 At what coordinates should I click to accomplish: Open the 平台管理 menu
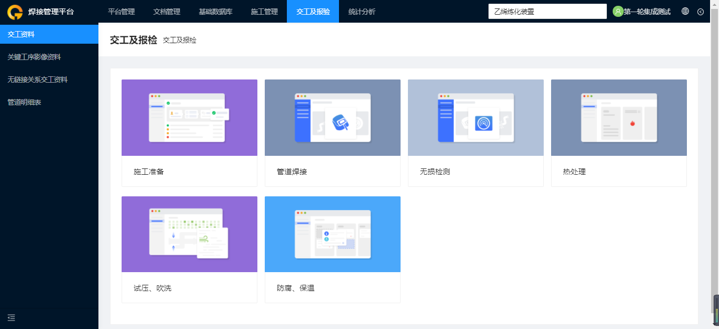click(x=122, y=12)
